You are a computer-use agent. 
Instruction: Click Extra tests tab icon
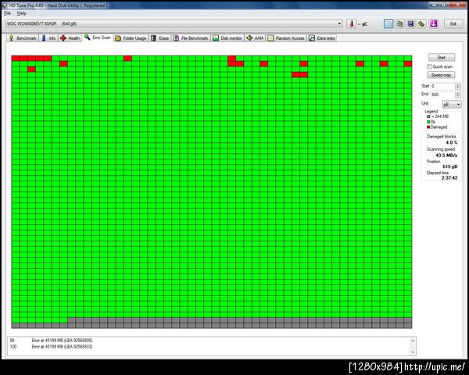312,38
